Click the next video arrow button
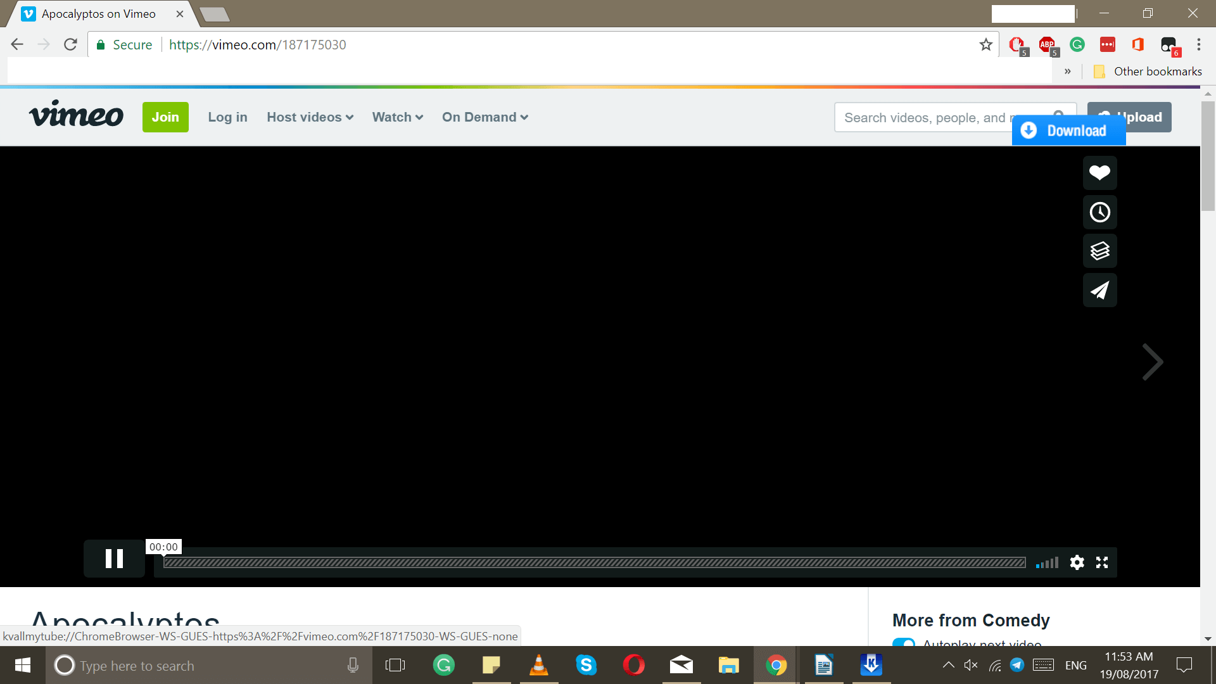Image resolution: width=1216 pixels, height=684 pixels. (x=1153, y=361)
